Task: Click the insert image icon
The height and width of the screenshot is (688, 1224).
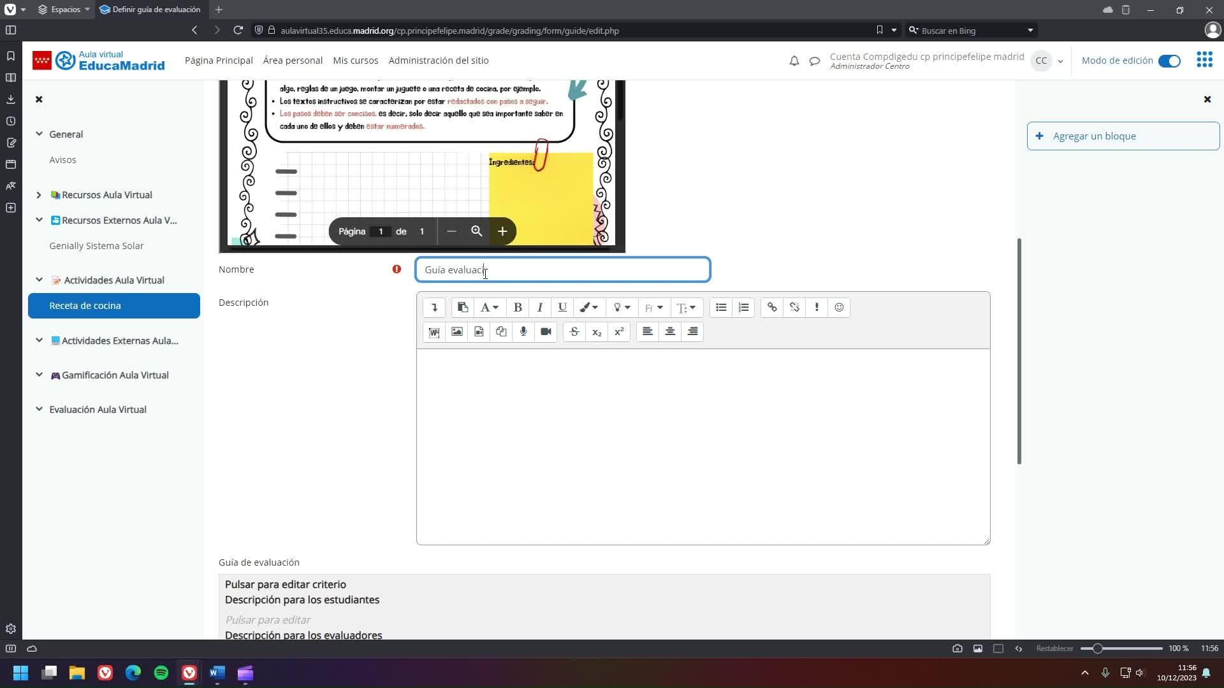Action: click(x=456, y=332)
